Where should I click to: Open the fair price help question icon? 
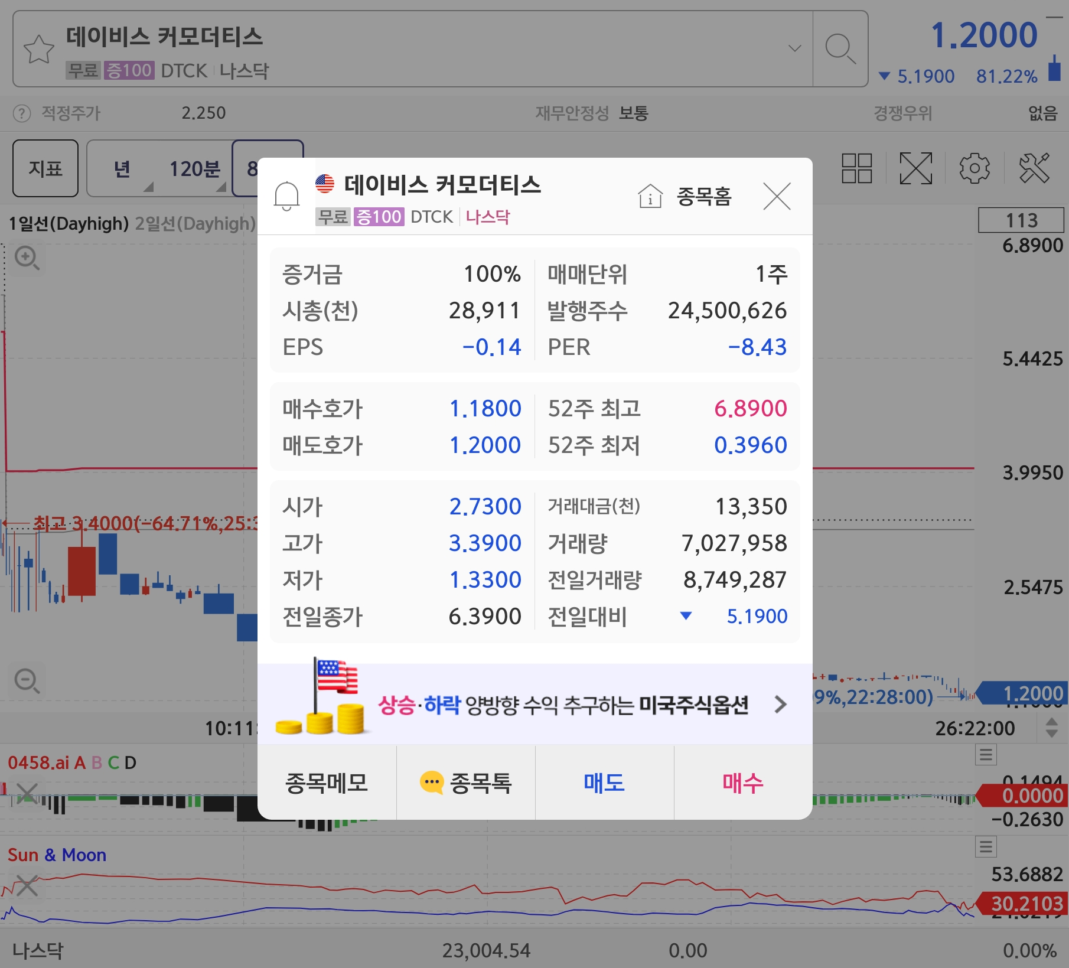[x=22, y=113]
